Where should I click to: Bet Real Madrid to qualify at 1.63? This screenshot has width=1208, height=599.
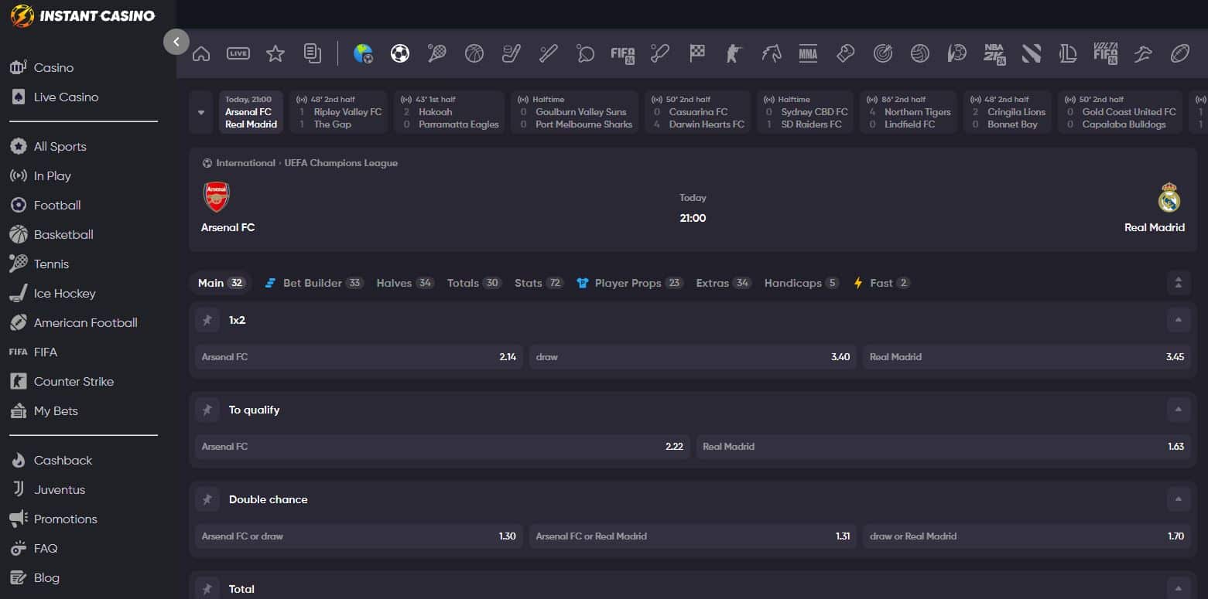coord(943,447)
